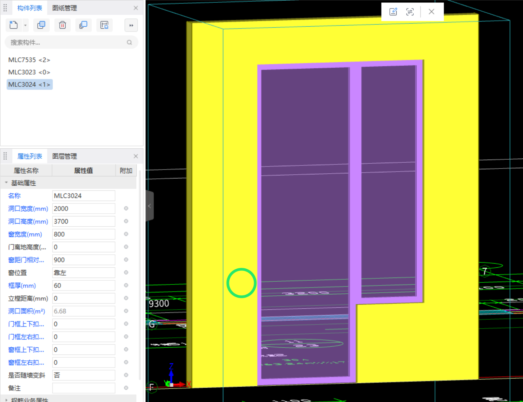Click the 备注 value field
This screenshot has height=402, width=523.
click(84, 388)
